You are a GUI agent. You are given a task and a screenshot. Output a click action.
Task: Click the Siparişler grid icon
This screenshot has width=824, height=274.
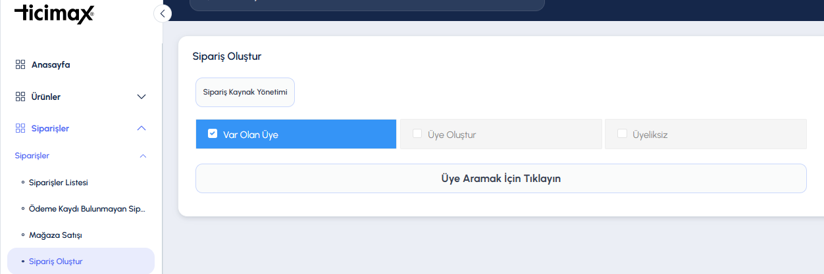coord(20,128)
